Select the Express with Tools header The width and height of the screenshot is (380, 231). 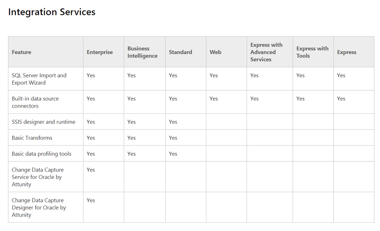tap(312, 52)
